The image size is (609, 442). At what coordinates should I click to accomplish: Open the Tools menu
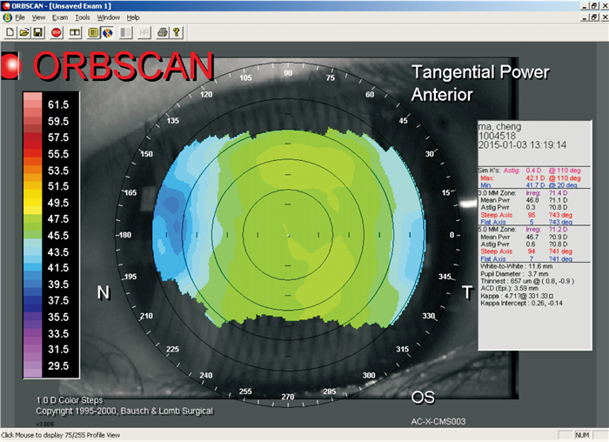(x=83, y=17)
